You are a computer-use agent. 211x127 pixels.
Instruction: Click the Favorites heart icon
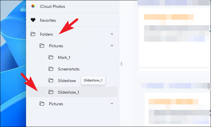coord(33,20)
